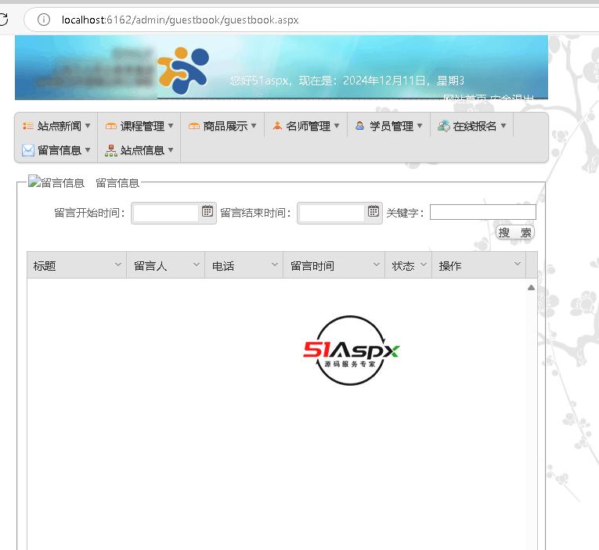Focus the localhost address bar URL

pos(180,20)
